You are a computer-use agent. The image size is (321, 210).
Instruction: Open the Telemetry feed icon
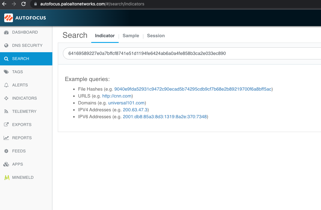(6, 112)
